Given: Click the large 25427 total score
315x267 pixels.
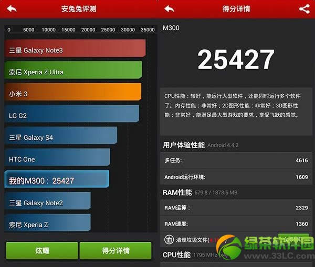Looking at the screenshot, I should point(236,61).
